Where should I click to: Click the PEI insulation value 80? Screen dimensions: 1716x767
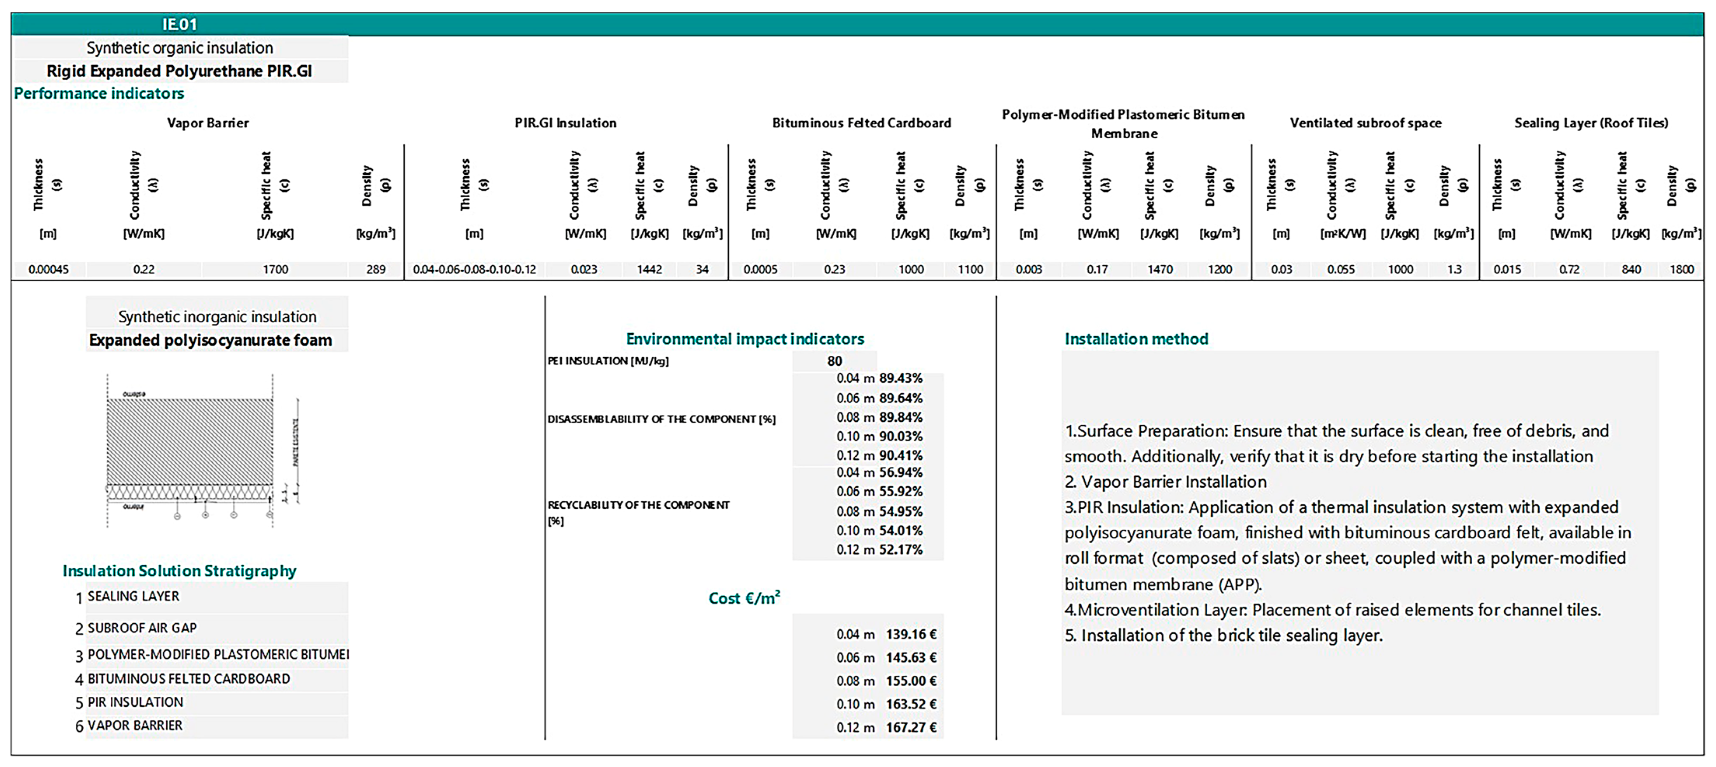click(834, 361)
